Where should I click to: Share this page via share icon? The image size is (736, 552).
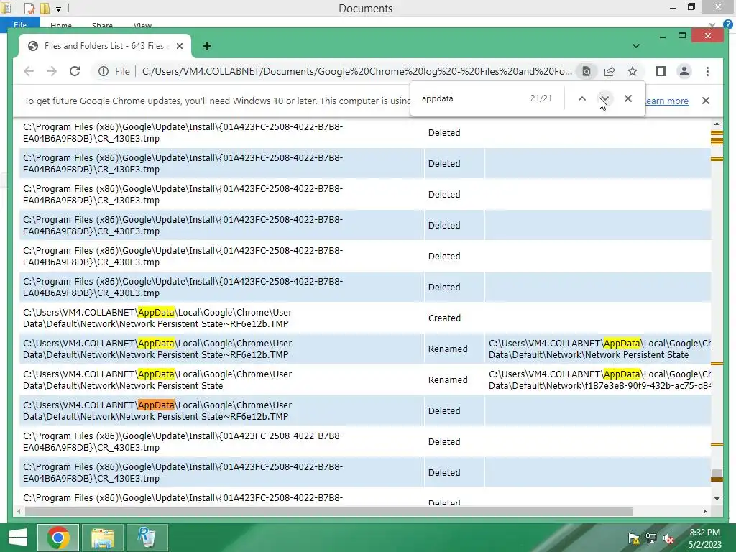coord(609,71)
